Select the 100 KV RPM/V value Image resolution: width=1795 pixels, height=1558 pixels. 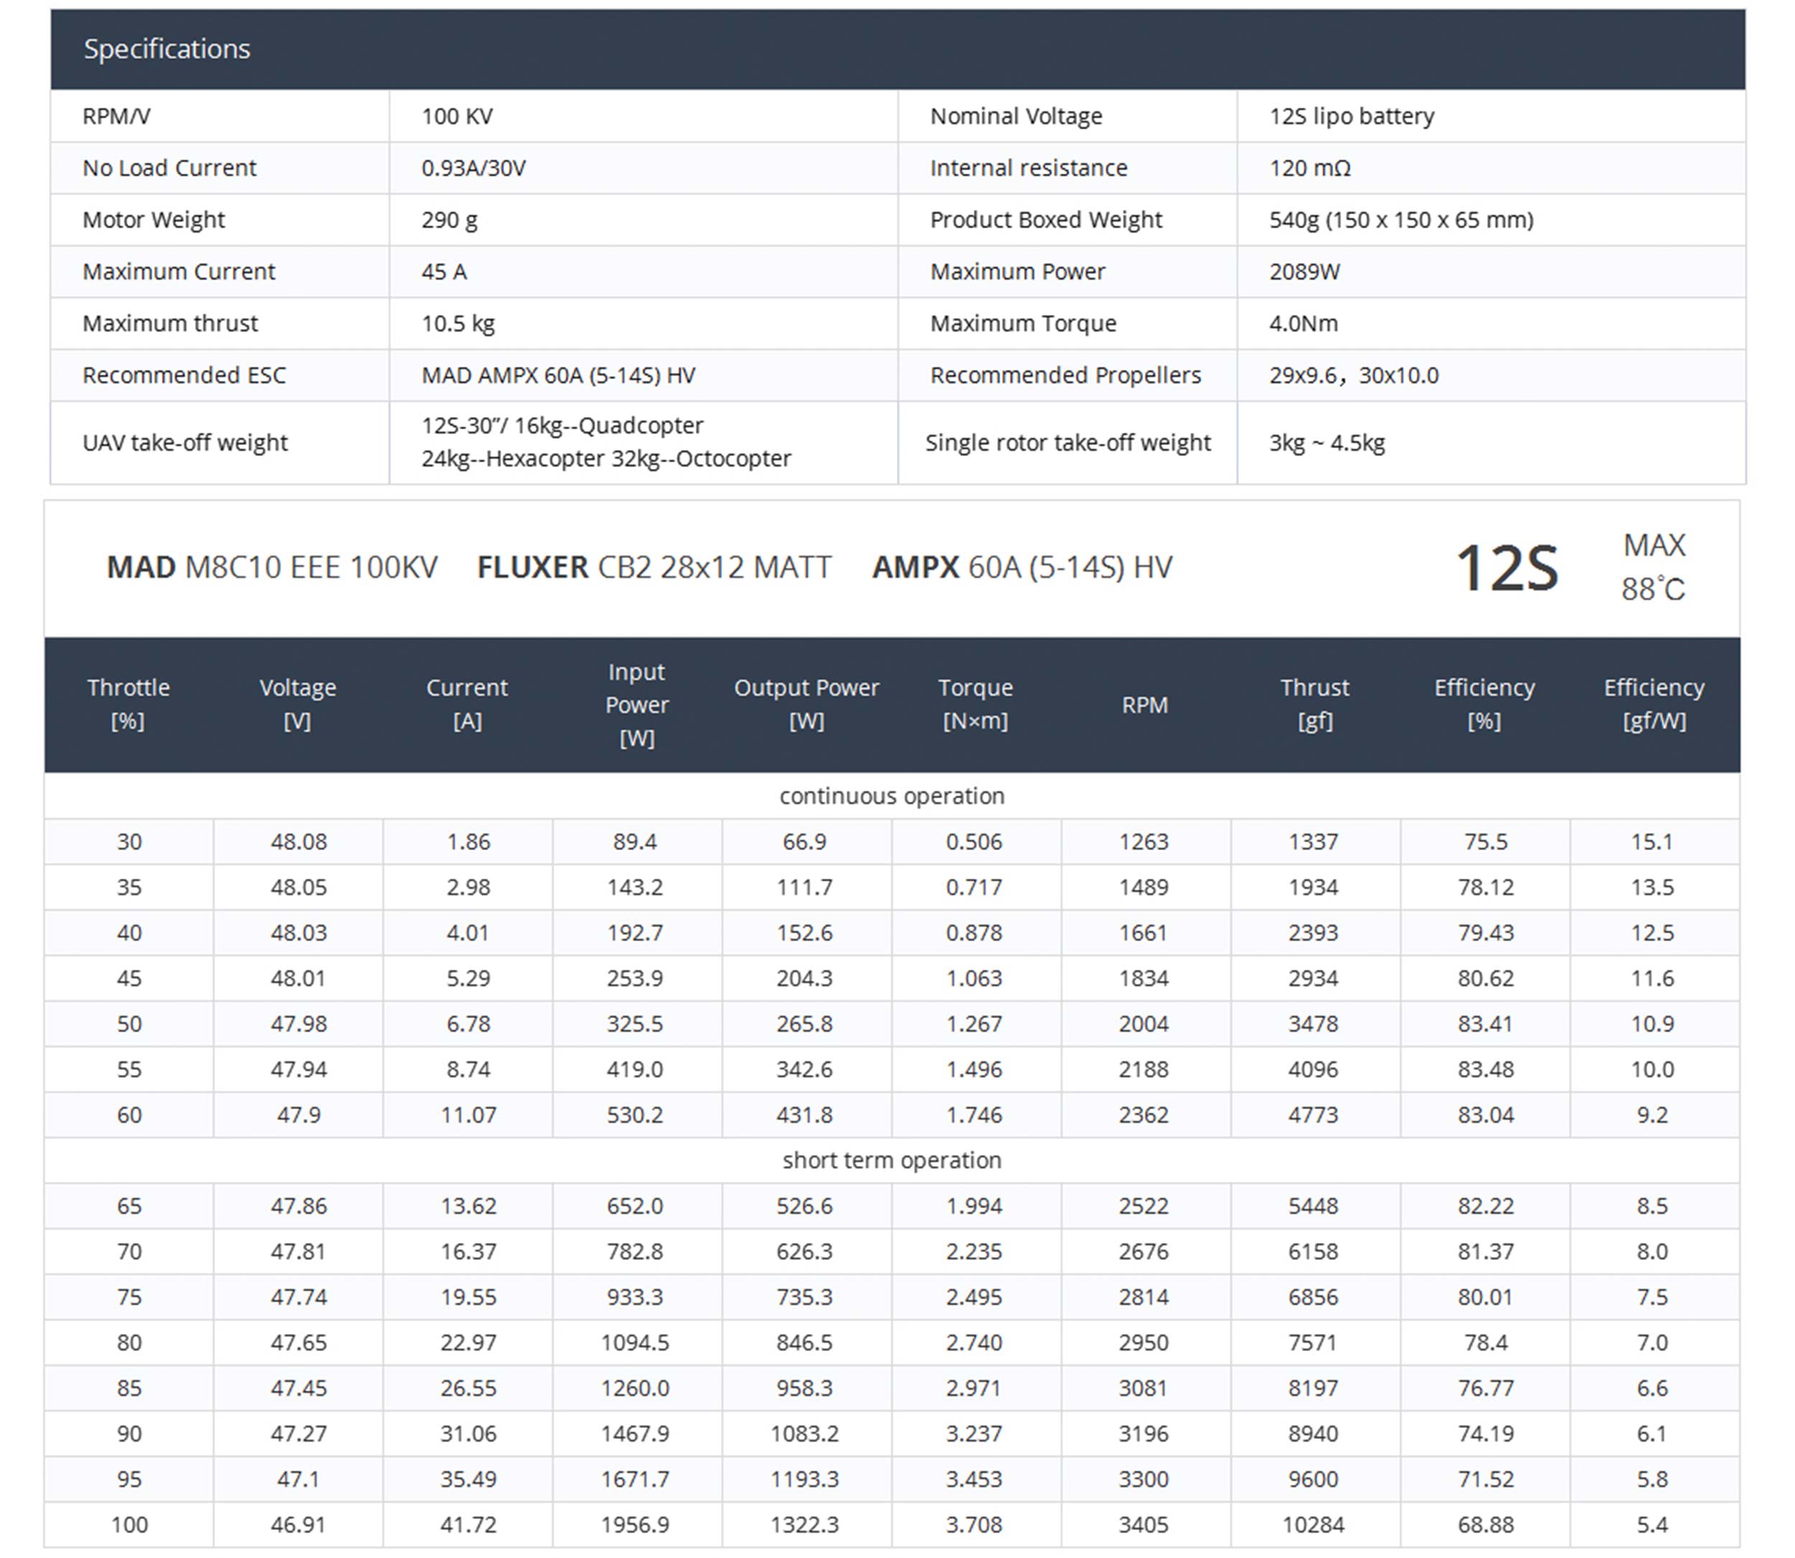(x=457, y=116)
